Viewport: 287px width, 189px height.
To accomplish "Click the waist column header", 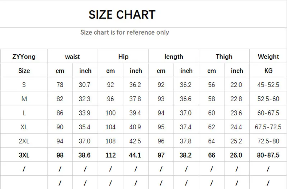I will [72, 56].
